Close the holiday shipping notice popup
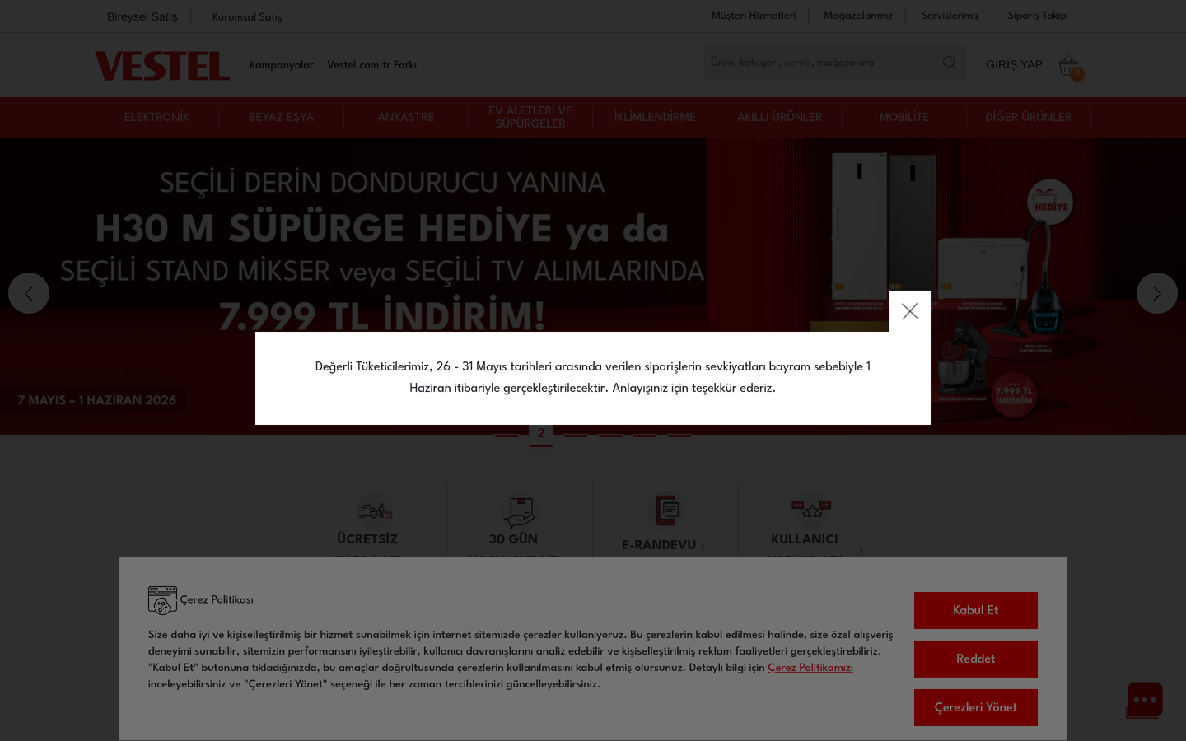The height and width of the screenshot is (741, 1186). (909, 311)
